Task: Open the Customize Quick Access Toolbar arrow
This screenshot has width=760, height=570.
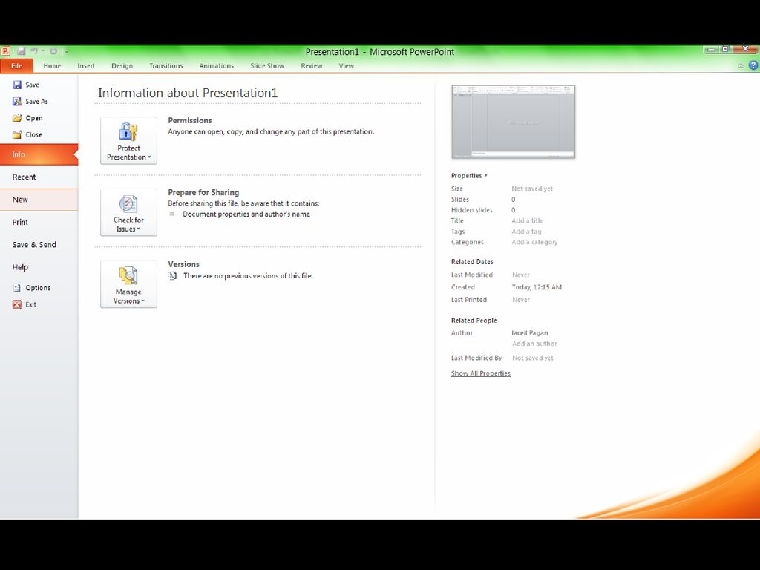Action: pyautogui.click(x=66, y=51)
